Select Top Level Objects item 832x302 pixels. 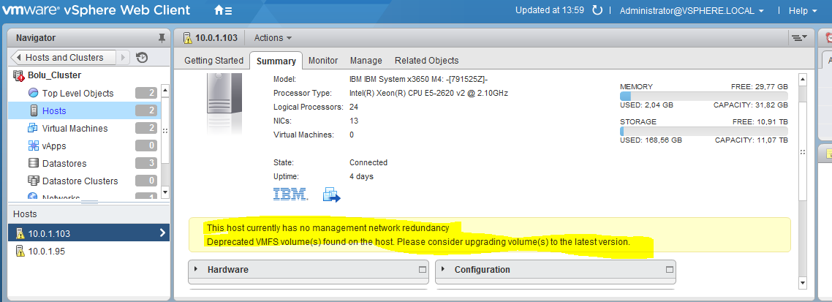coord(84,93)
